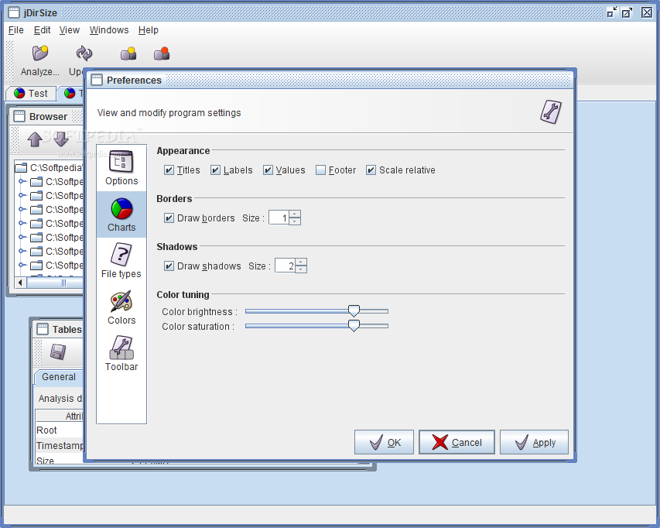This screenshot has width=660, height=528.
Task: Click the red-dot folder toolbar icon
Action: (162, 53)
